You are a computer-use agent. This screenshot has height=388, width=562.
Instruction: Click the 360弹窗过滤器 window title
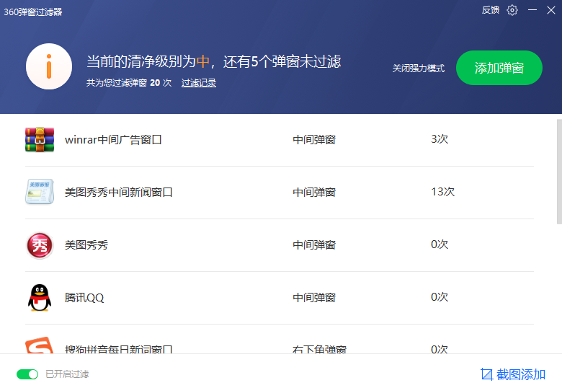coord(33,12)
